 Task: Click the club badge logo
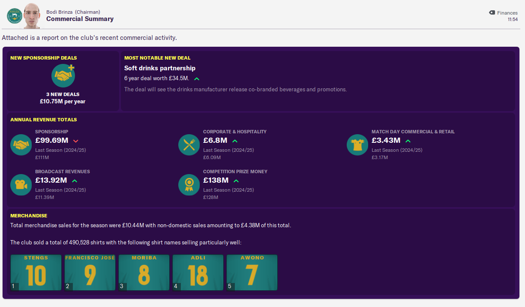coord(15,16)
